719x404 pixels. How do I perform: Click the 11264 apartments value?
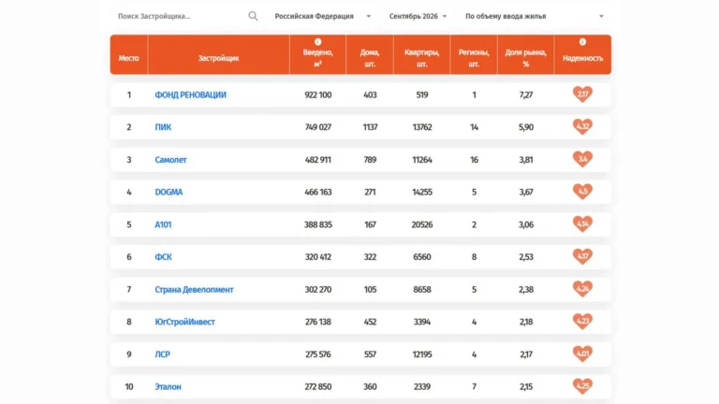tap(422, 160)
